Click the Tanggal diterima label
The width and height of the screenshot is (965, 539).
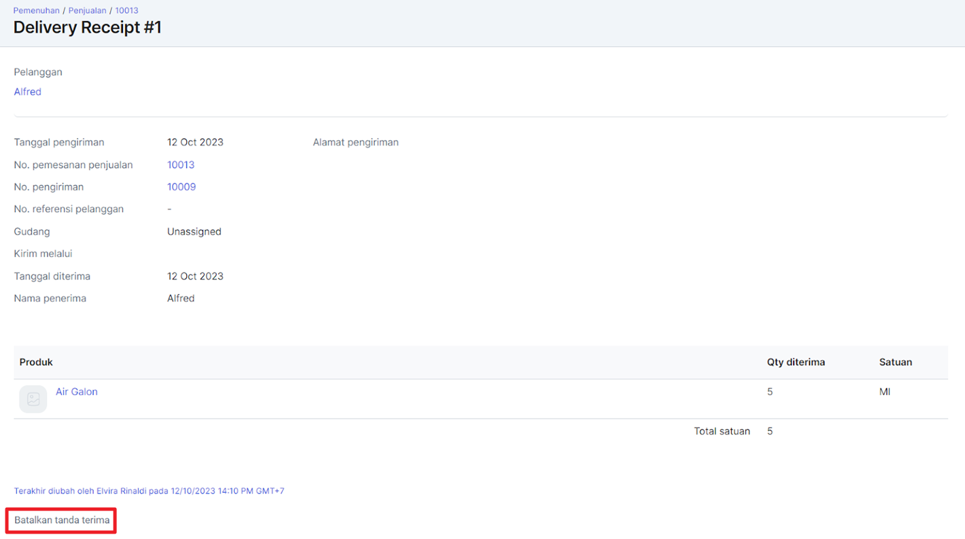click(52, 276)
